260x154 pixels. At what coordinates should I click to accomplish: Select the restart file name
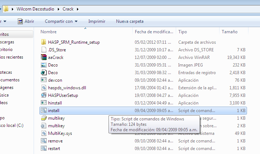click(x=54, y=149)
